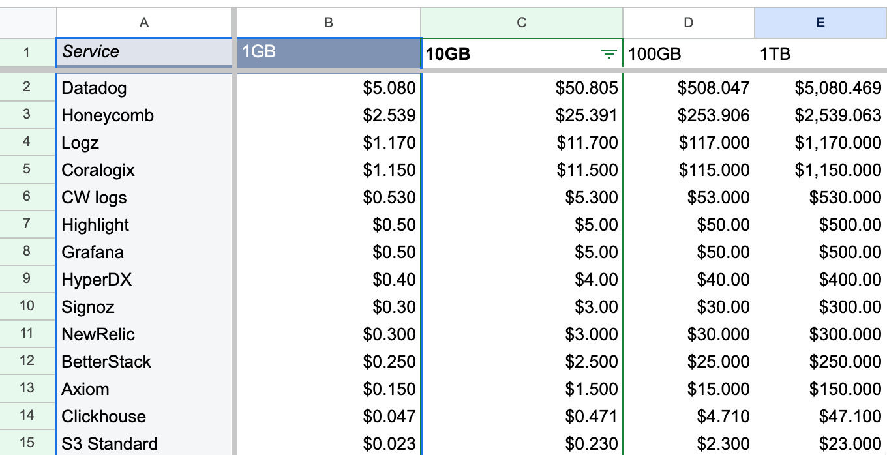887x455 pixels.
Task: Select column A header
Action: tap(144, 23)
